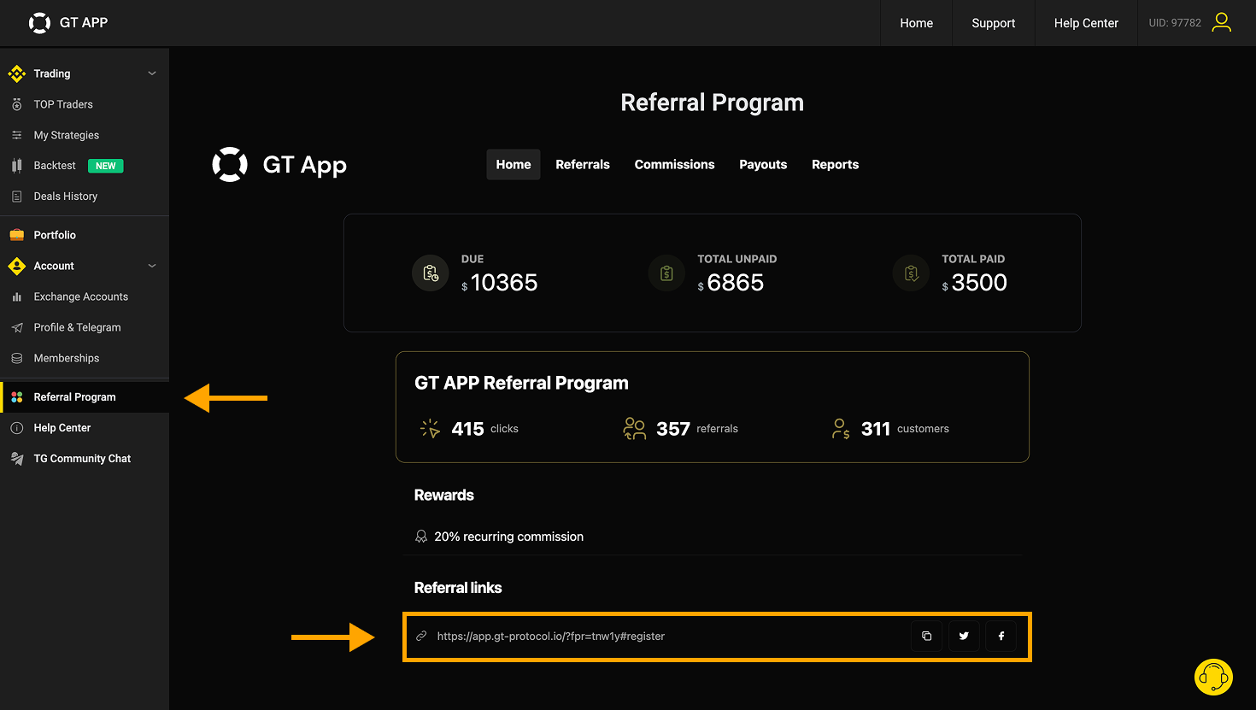Screen dimensions: 1256x710
Task: Go to Home in top navigation
Action: [916, 23]
